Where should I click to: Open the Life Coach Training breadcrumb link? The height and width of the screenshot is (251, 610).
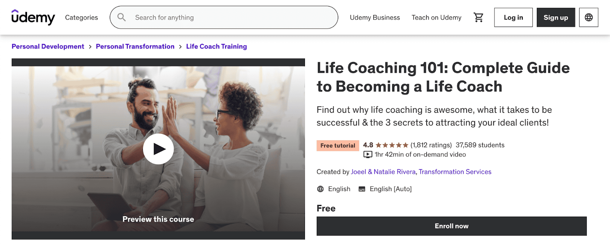[216, 46]
